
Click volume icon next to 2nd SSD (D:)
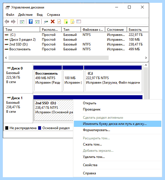(x=7, y=44)
